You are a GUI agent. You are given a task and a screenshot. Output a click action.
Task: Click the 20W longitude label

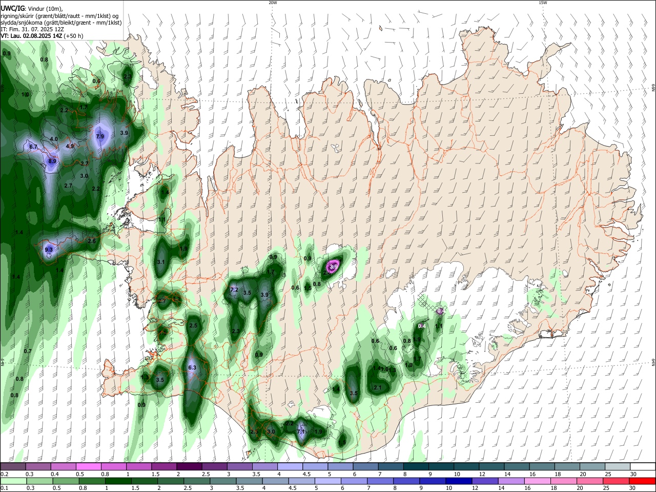tap(273, 3)
